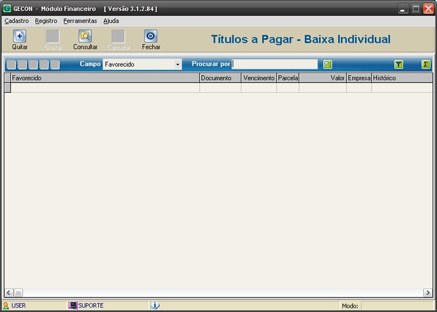Click the horizontal scrollbar right arrow

point(428,293)
